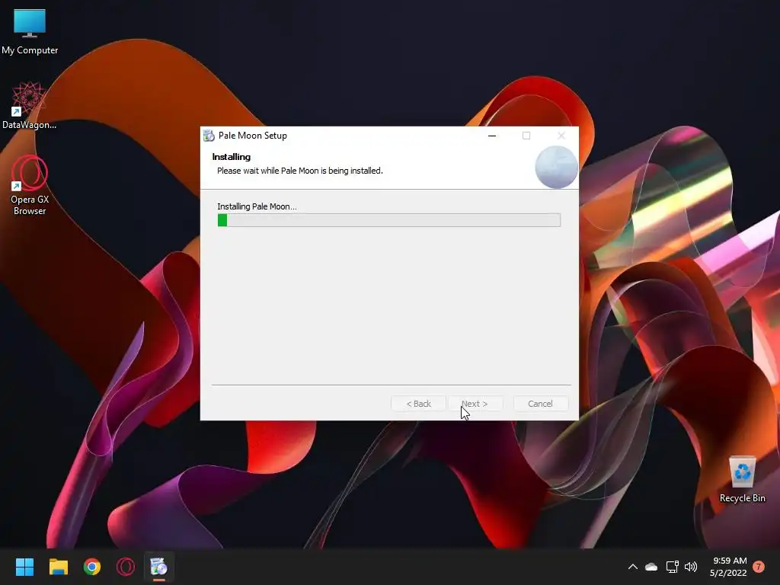Click the disabled maximize button in setup
This screenshot has width=780, height=585.
coord(526,136)
